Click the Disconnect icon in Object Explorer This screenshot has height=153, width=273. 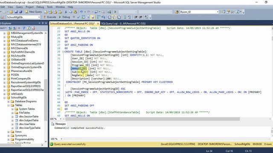click(x=15, y=28)
